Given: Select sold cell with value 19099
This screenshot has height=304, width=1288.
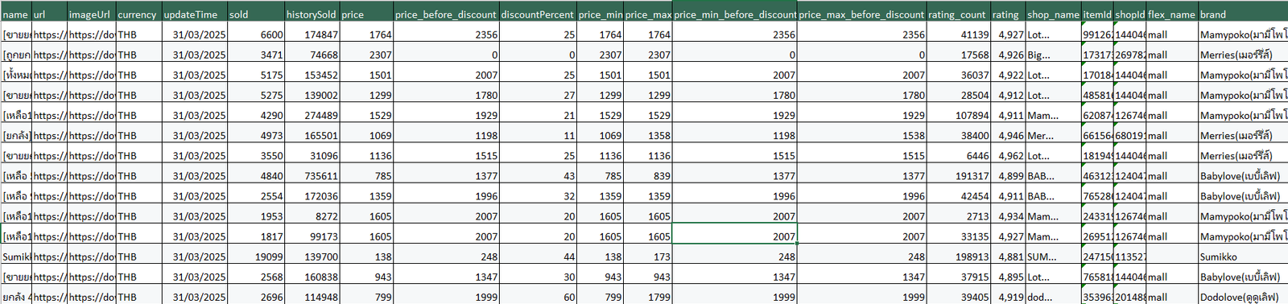Looking at the screenshot, I should [x=256, y=257].
